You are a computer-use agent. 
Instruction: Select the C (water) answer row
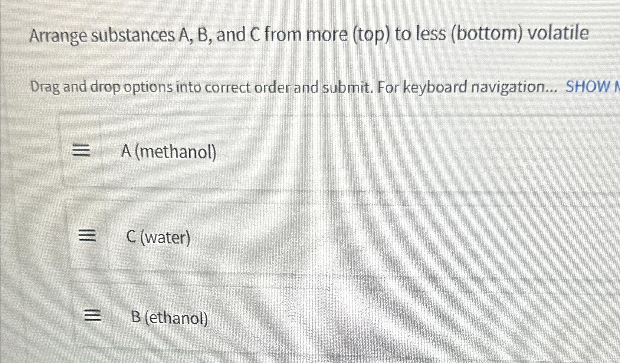coord(297,235)
